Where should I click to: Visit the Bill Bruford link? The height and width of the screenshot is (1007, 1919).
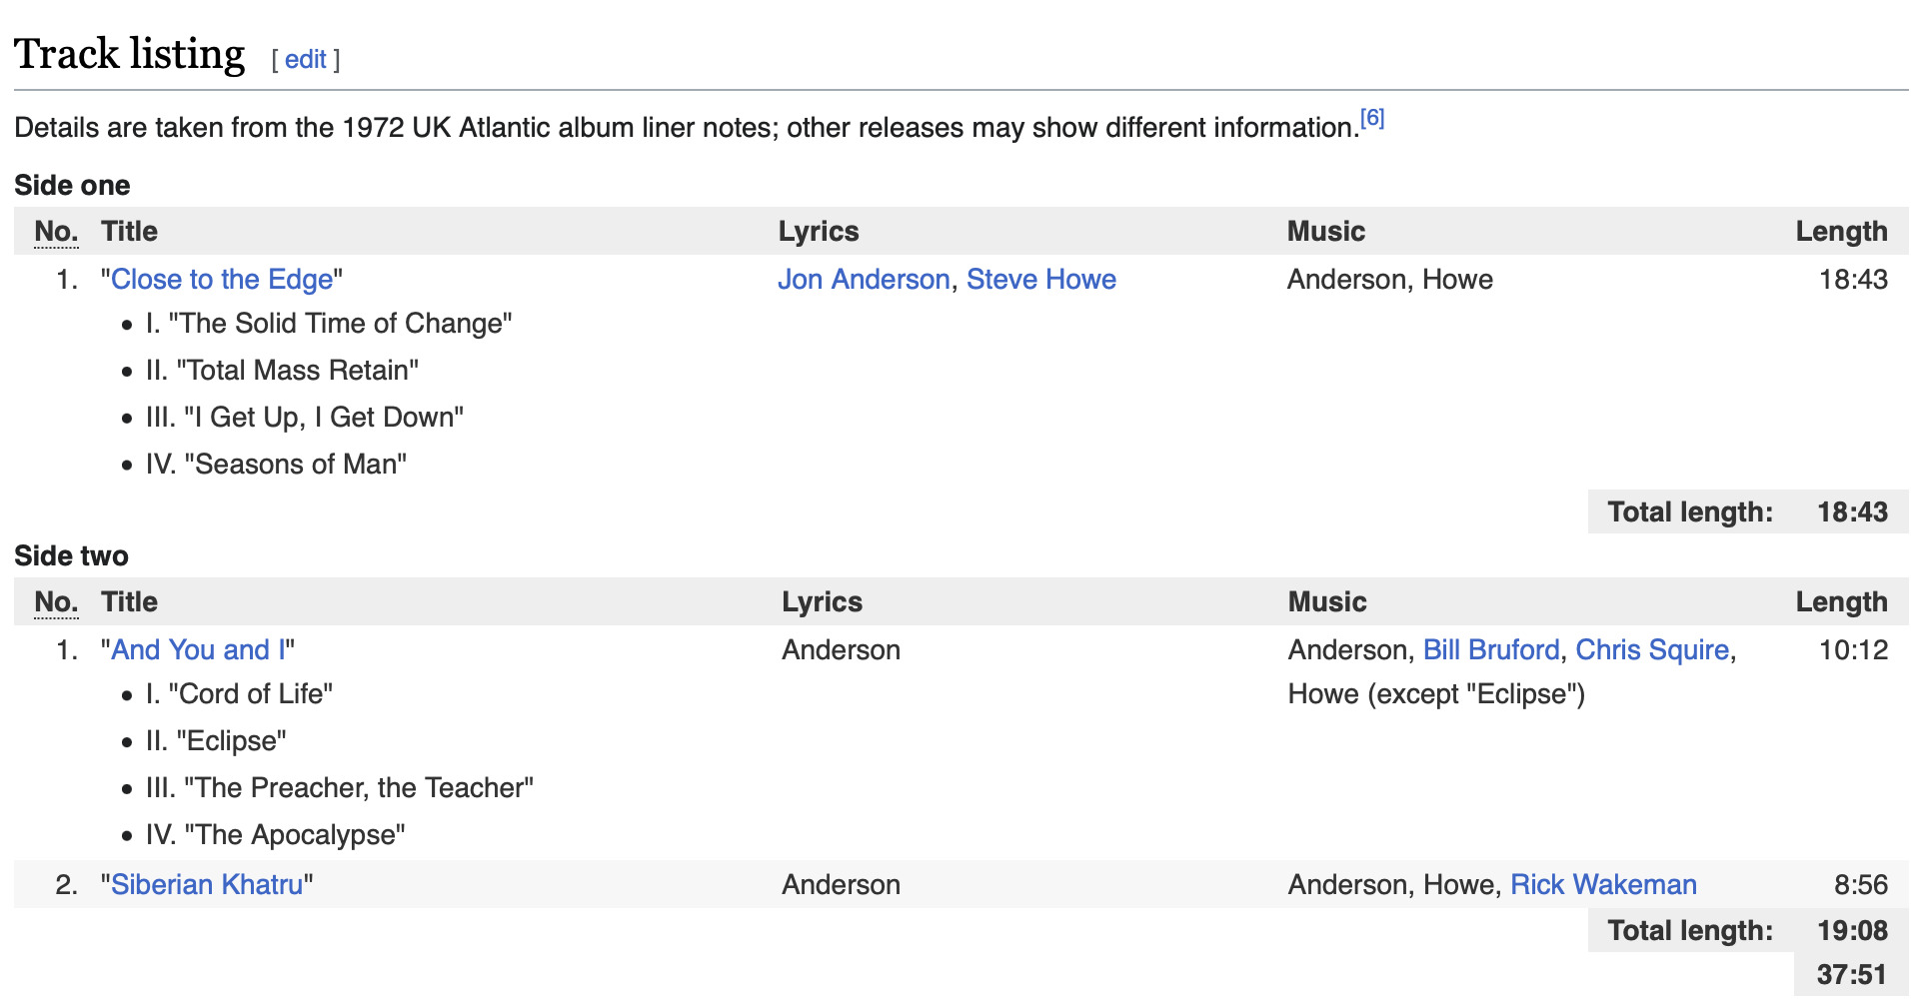tap(1490, 650)
